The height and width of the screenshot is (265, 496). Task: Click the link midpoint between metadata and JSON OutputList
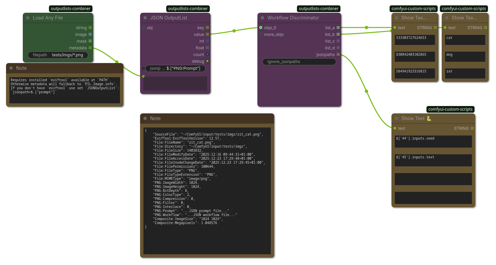(117, 62)
